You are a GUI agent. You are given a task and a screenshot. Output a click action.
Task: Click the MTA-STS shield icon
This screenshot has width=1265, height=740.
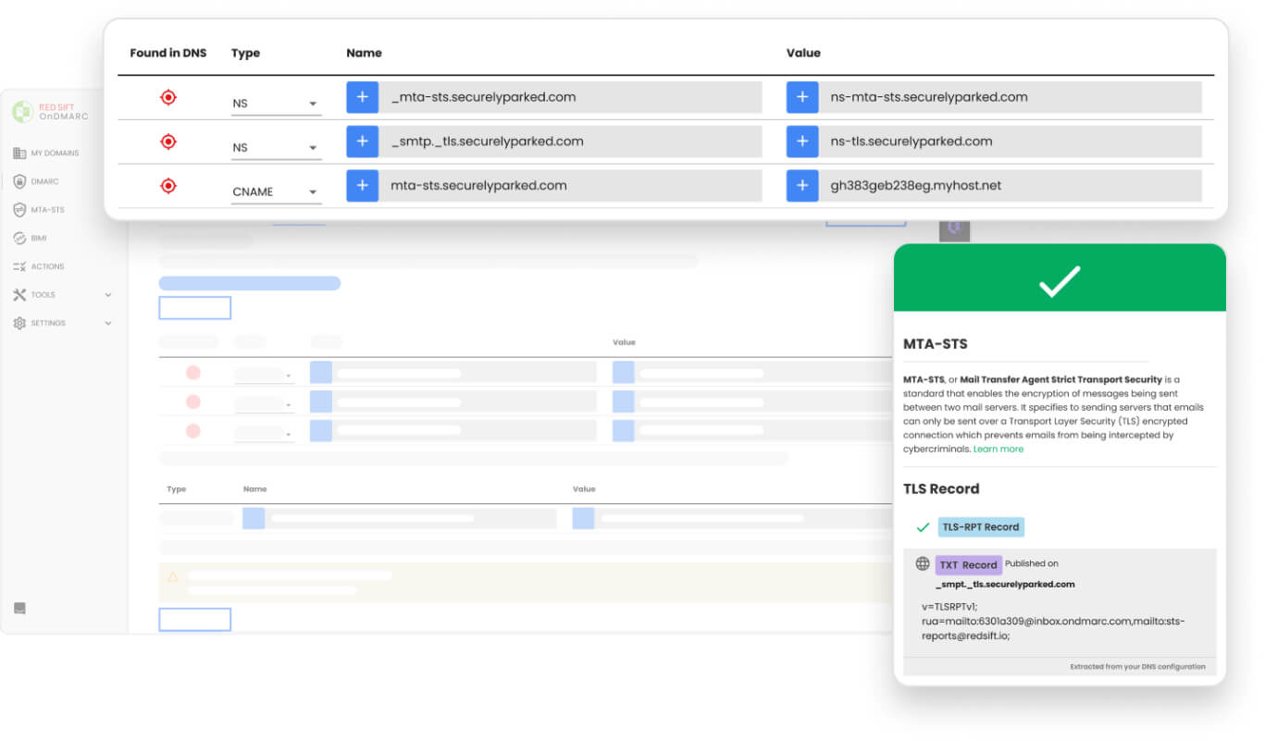tap(19, 210)
